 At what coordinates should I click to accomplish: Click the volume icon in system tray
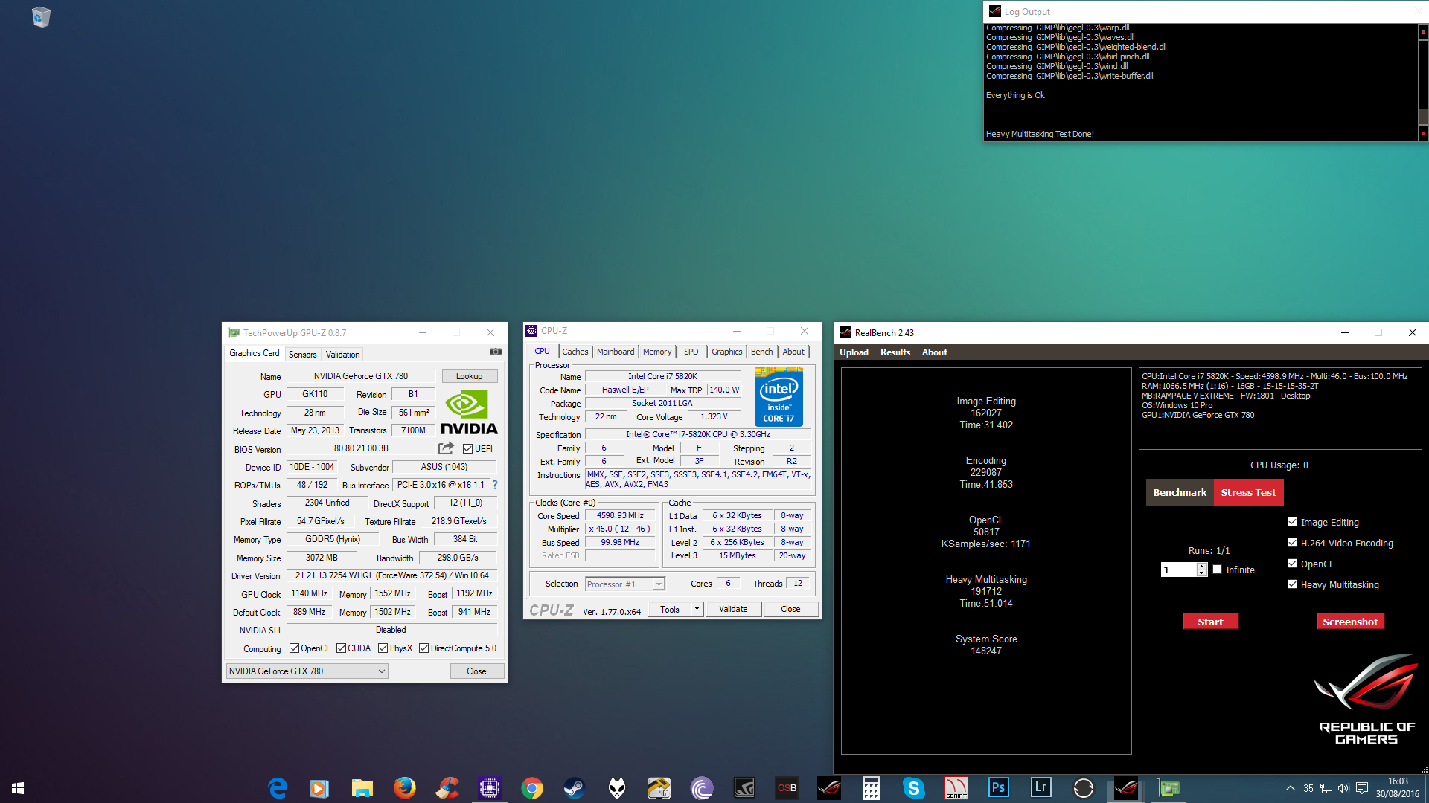tap(1343, 788)
